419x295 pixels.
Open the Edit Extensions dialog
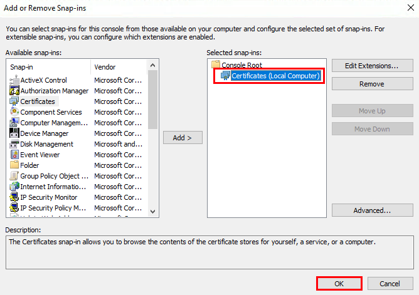373,66
